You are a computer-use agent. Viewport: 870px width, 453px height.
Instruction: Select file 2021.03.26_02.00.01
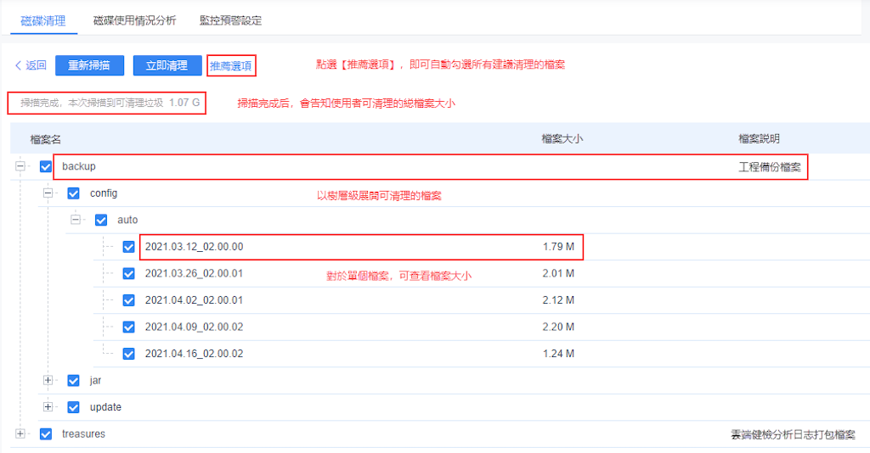(x=195, y=273)
